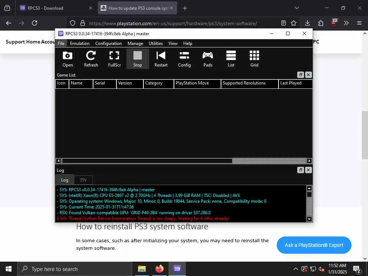Toggle fullscreen with the FullScr icon
This screenshot has width=368, height=276.
(x=114, y=59)
